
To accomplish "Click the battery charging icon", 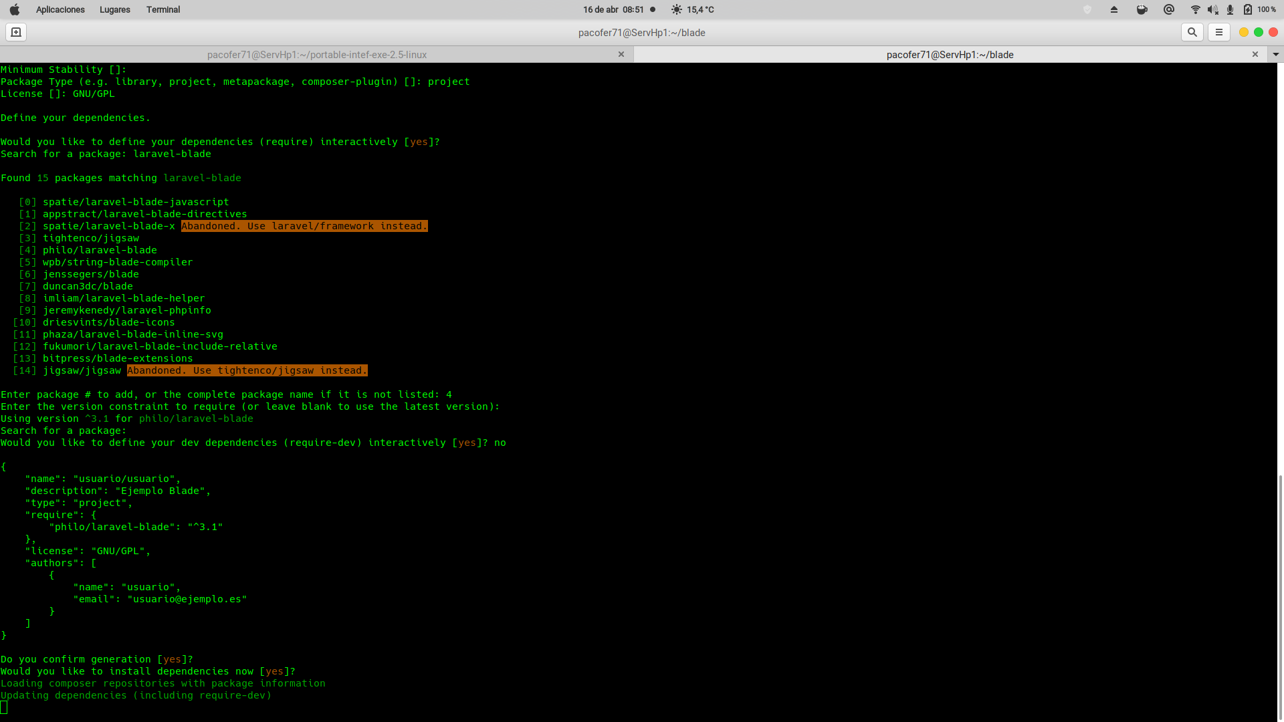I will click(x=1247, y=9).
